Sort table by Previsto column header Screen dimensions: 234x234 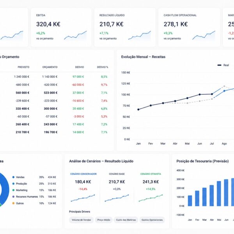[23, 67]
